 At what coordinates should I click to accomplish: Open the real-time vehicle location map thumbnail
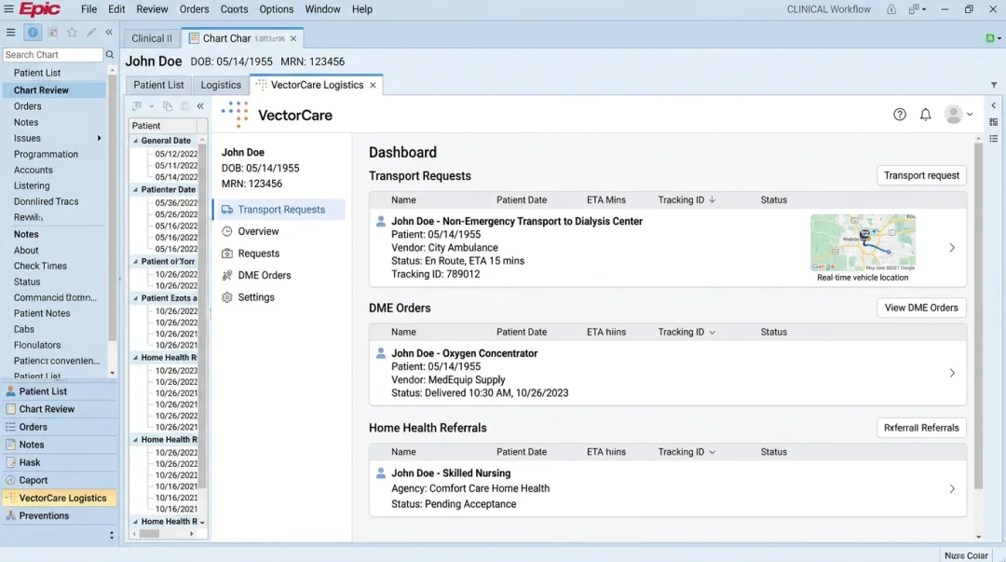coord(863,242)
